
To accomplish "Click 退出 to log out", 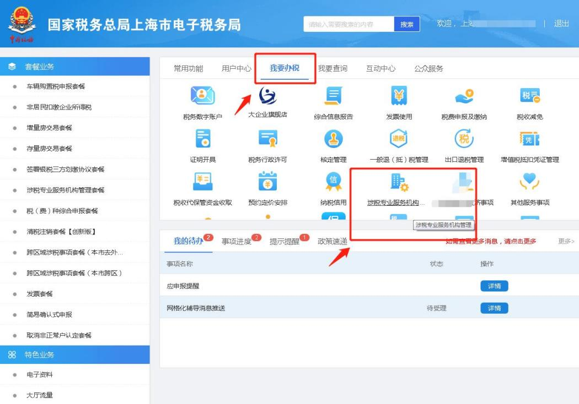I will click(x=561, y=24).
